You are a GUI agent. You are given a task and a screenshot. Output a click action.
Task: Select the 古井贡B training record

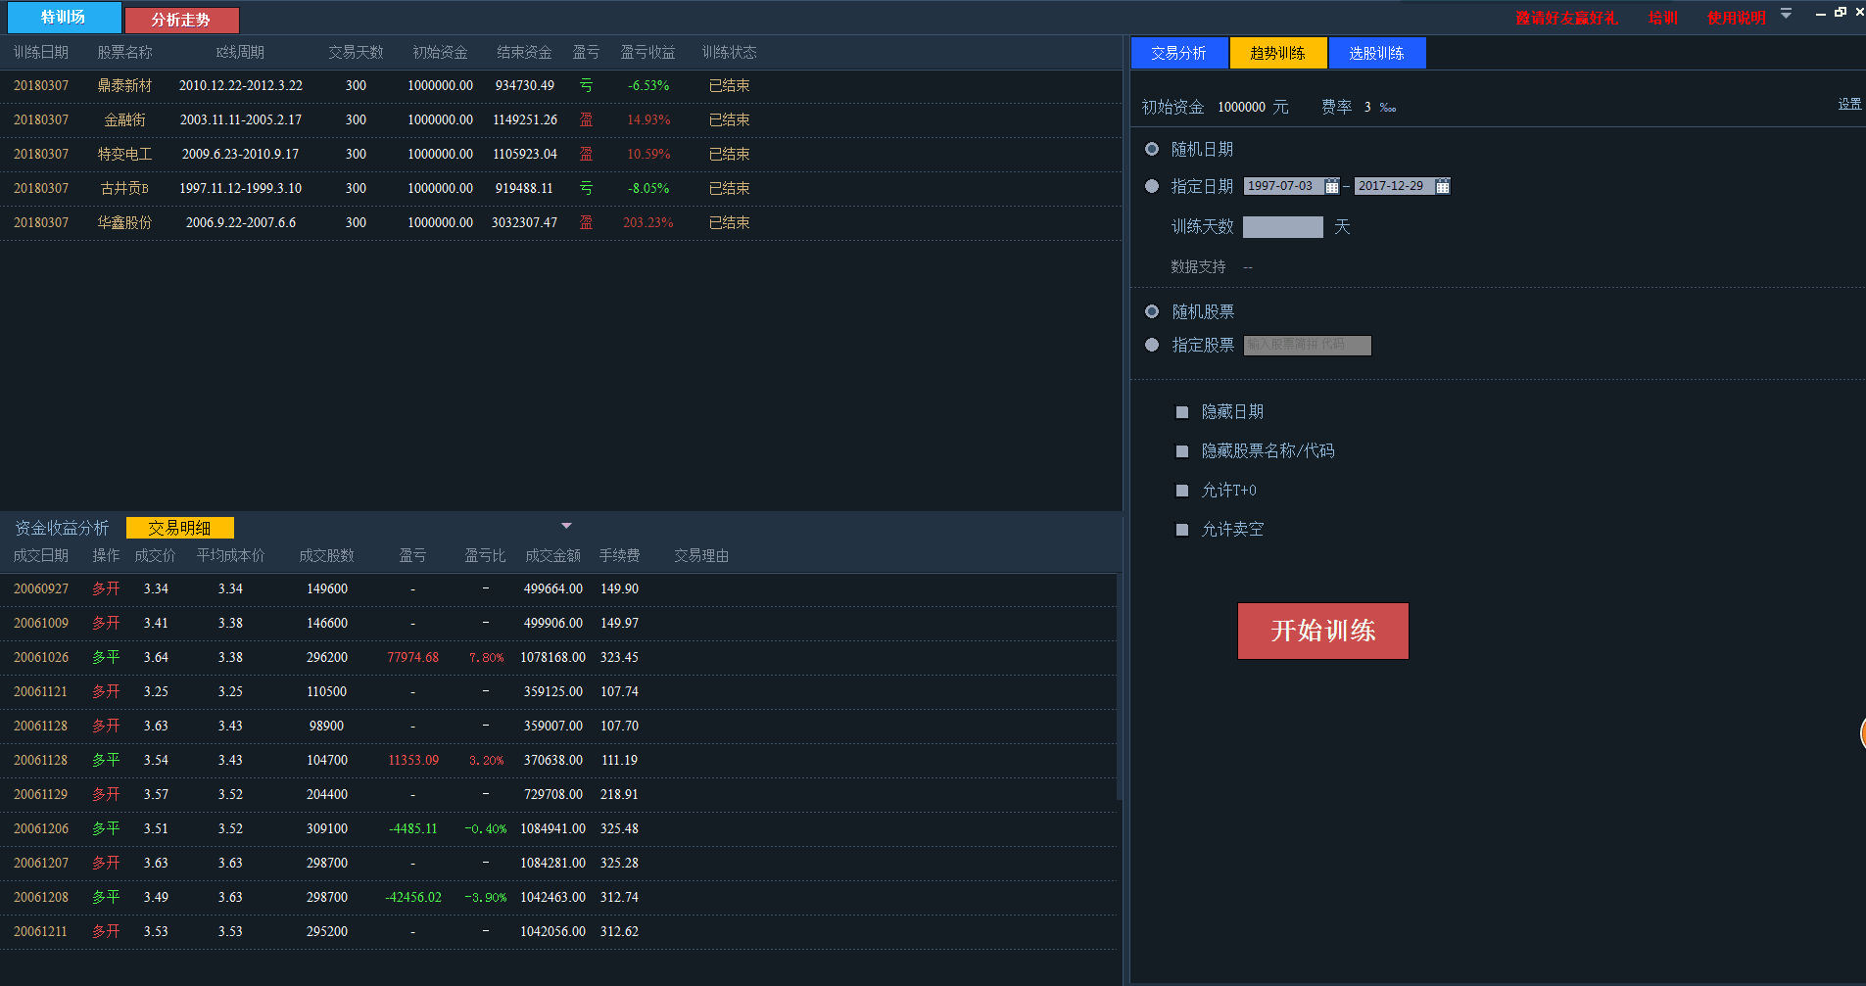click(x=560, y=189)
